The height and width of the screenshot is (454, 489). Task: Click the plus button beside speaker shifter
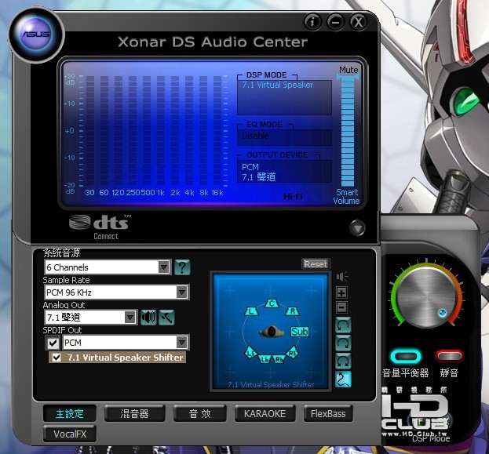[341, 293]
